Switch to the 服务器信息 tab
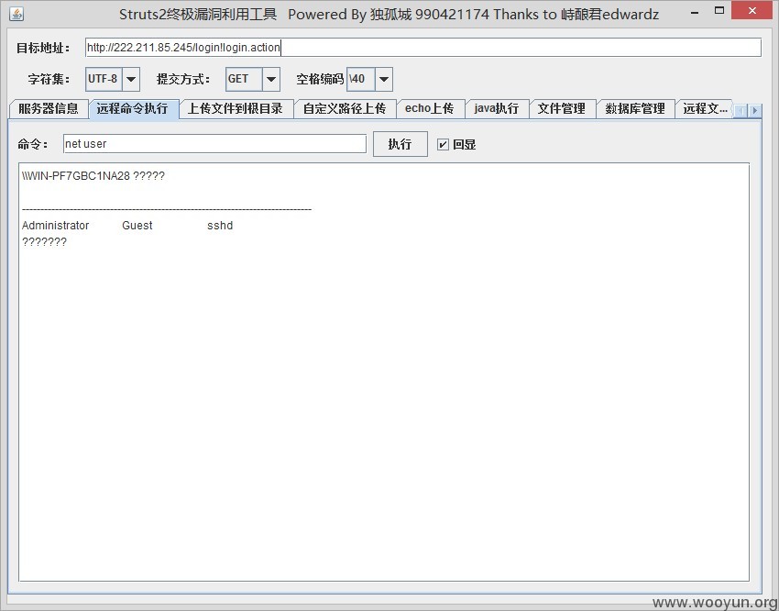 (49, 109)
